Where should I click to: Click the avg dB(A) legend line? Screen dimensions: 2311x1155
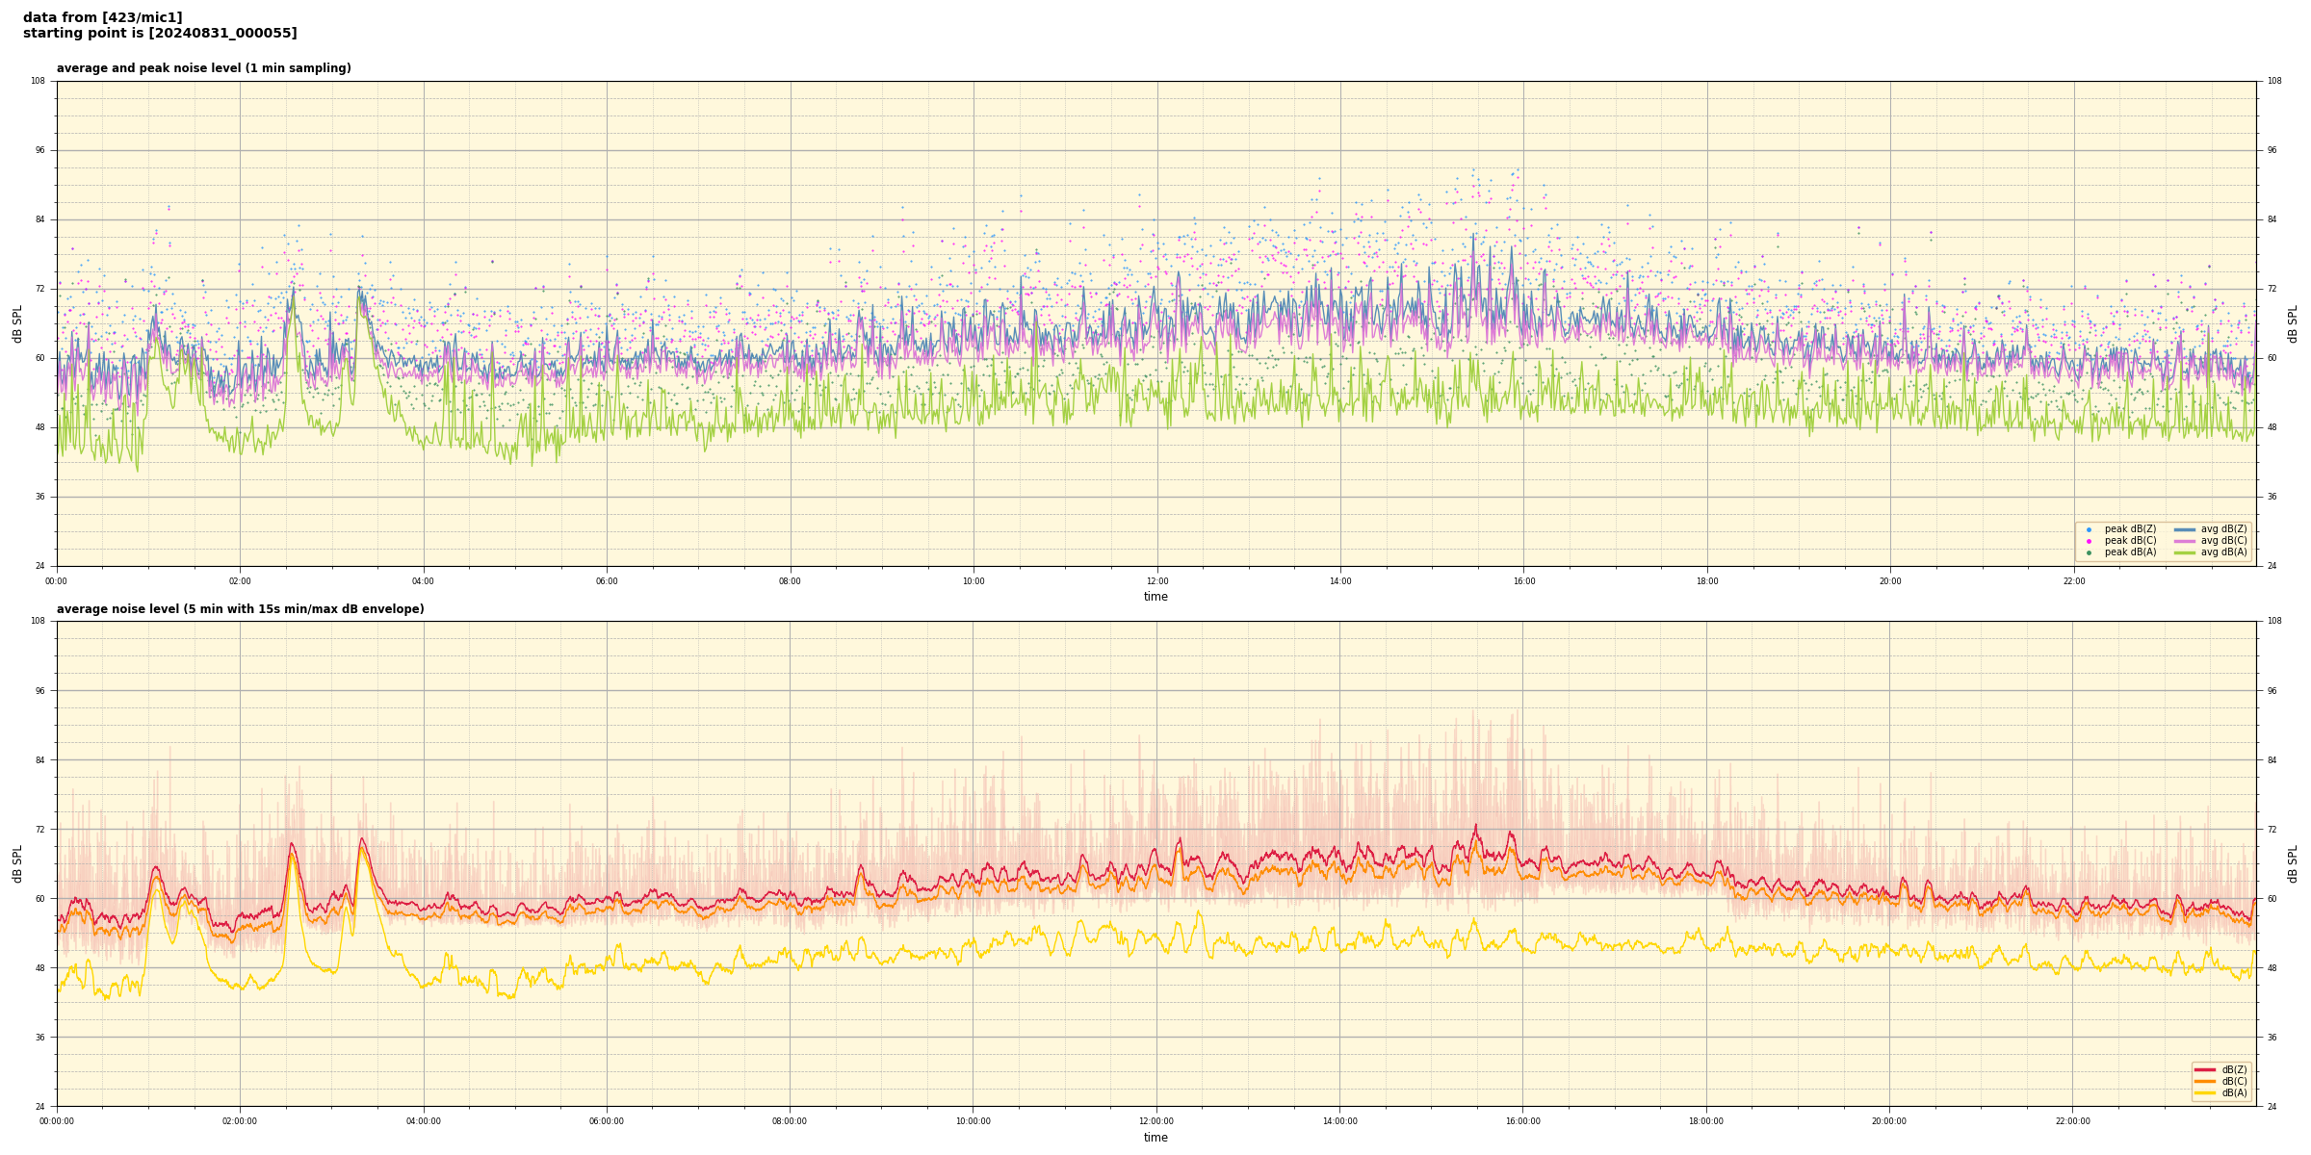[2185, 552]
